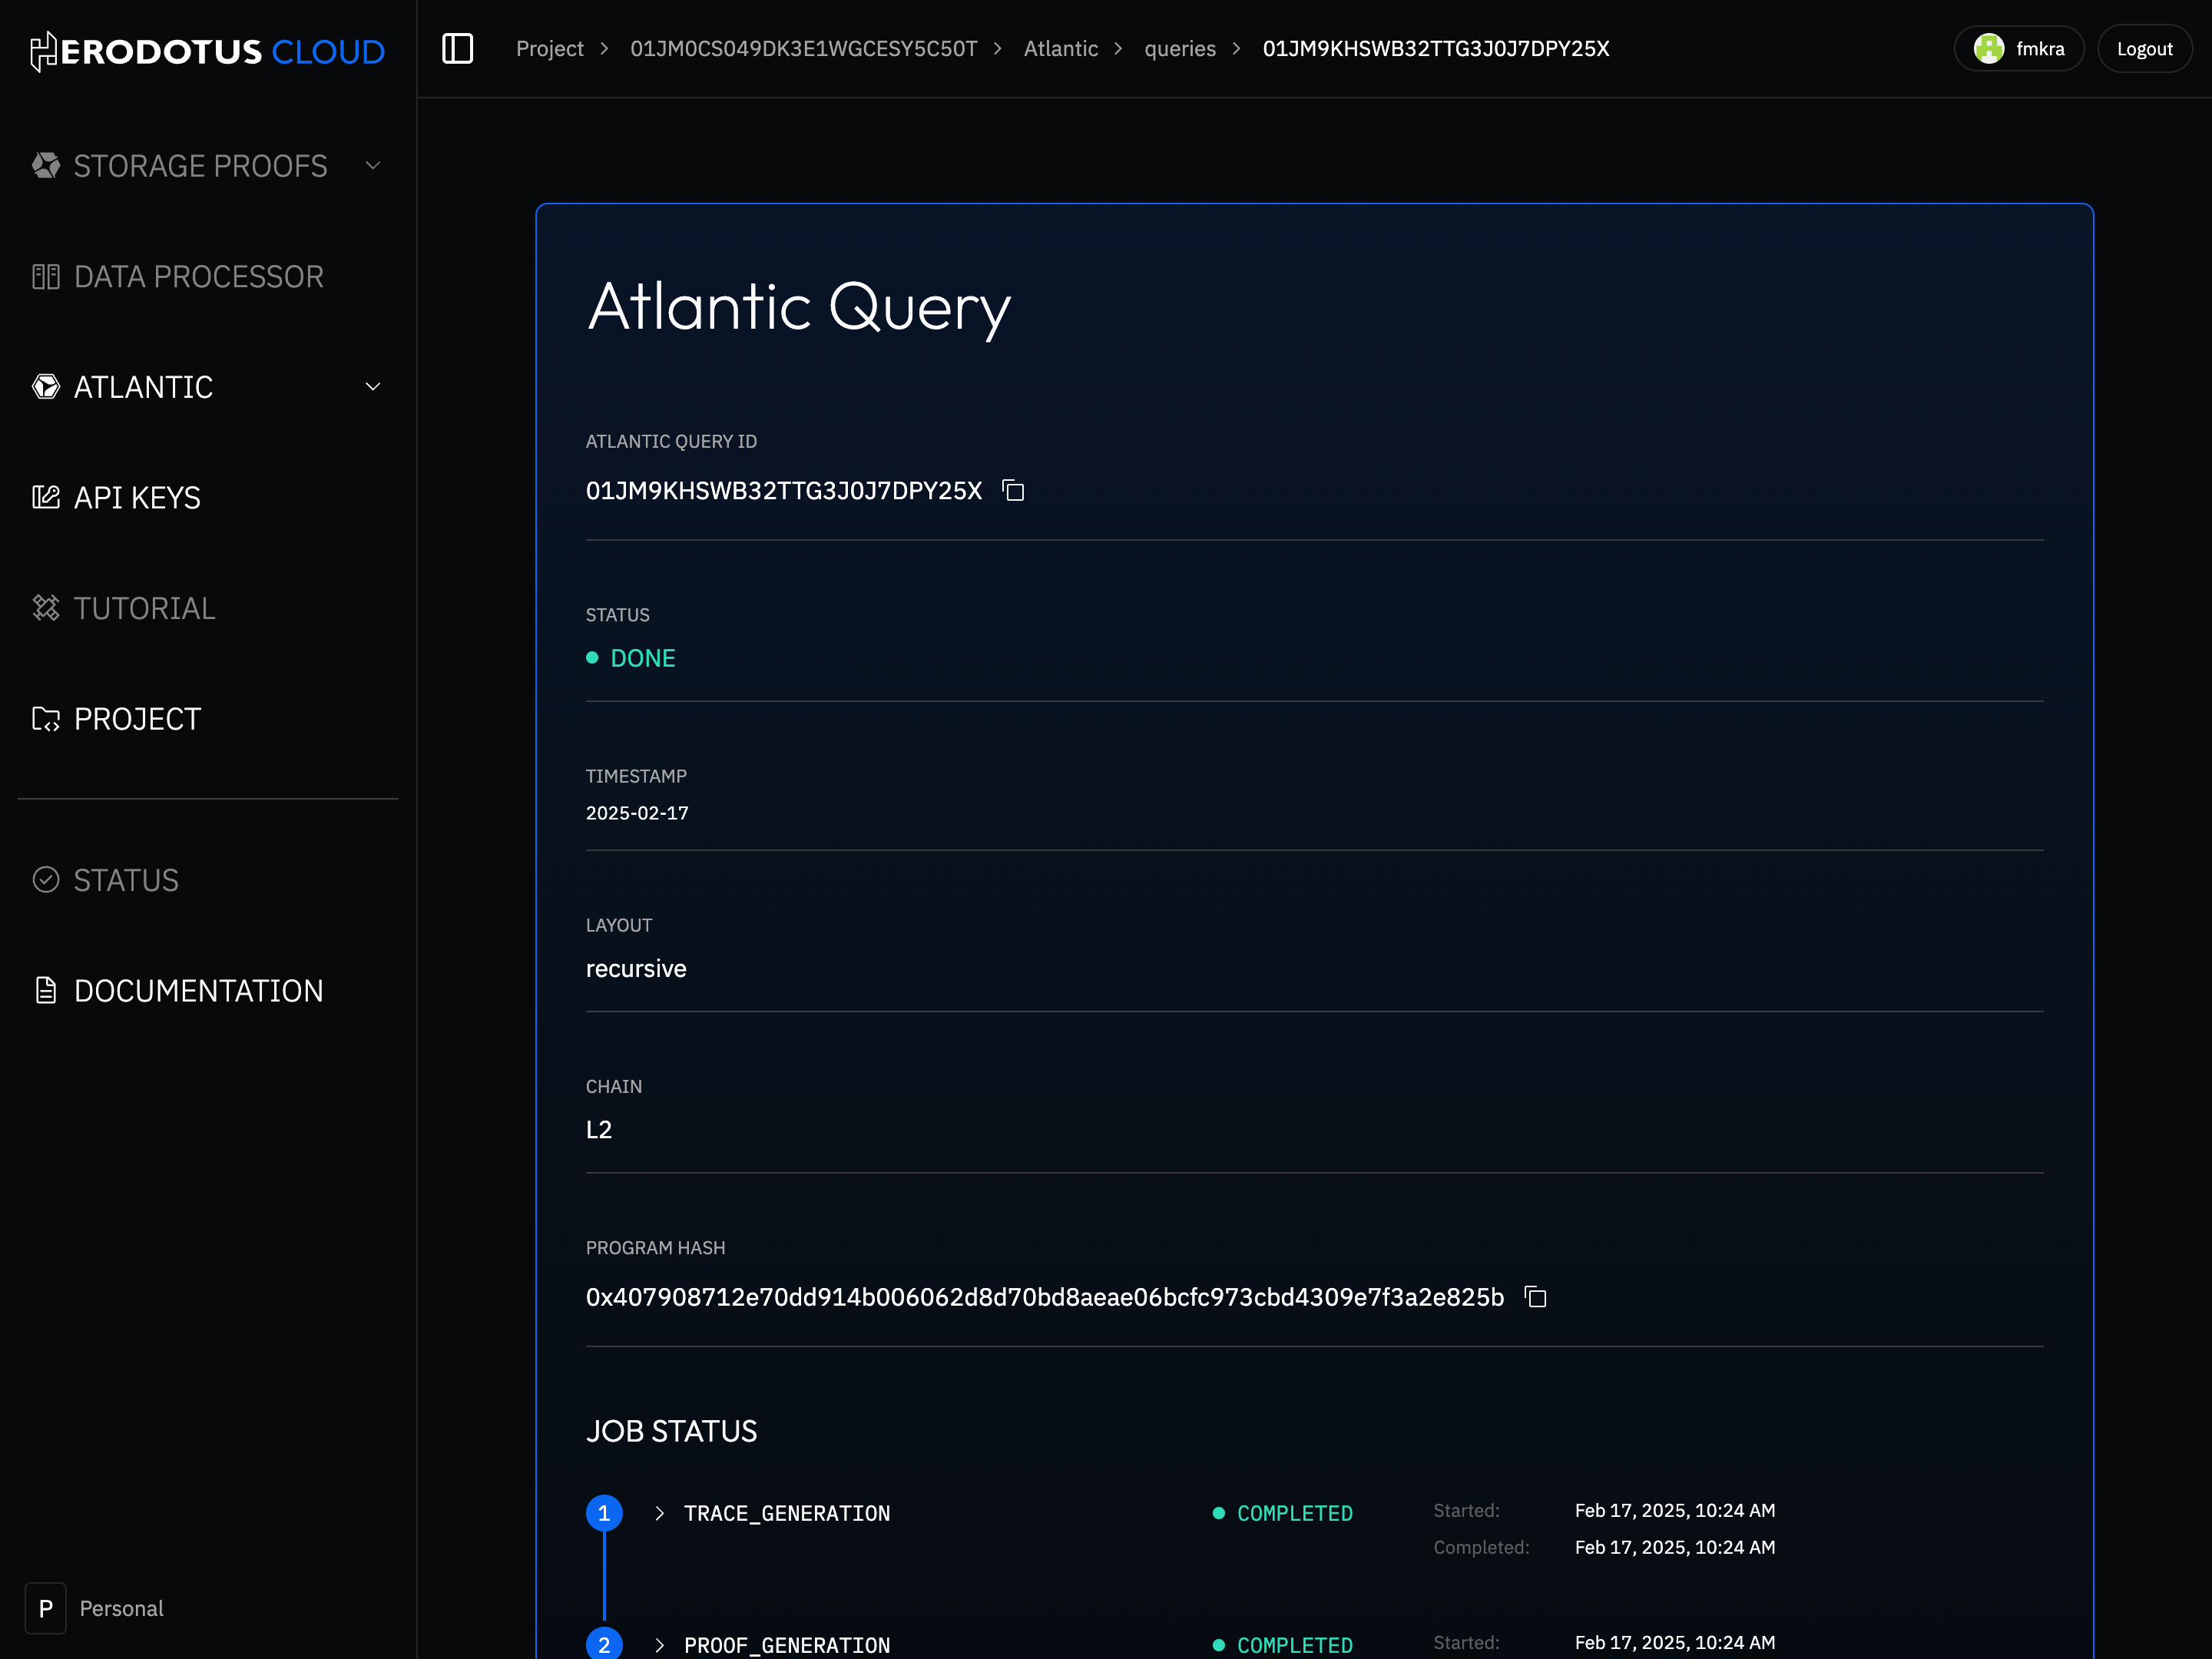
Task: Click the Storage Proofs sidebar icon
Action: [46, 165]
